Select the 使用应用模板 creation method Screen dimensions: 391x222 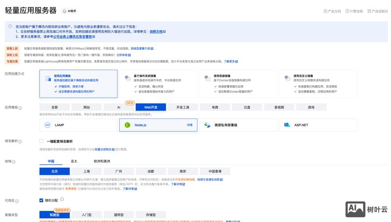[x=78, y=83]
